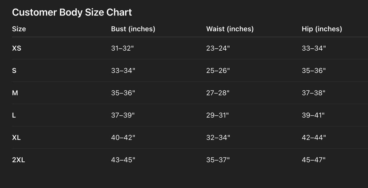
Task: Click the Customer Body Size Chart title
Action: point(72,13)
